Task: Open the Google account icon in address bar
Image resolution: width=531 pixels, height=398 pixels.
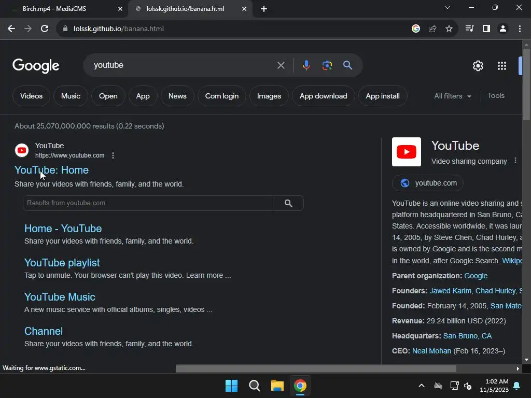Action: pos(416,29)
